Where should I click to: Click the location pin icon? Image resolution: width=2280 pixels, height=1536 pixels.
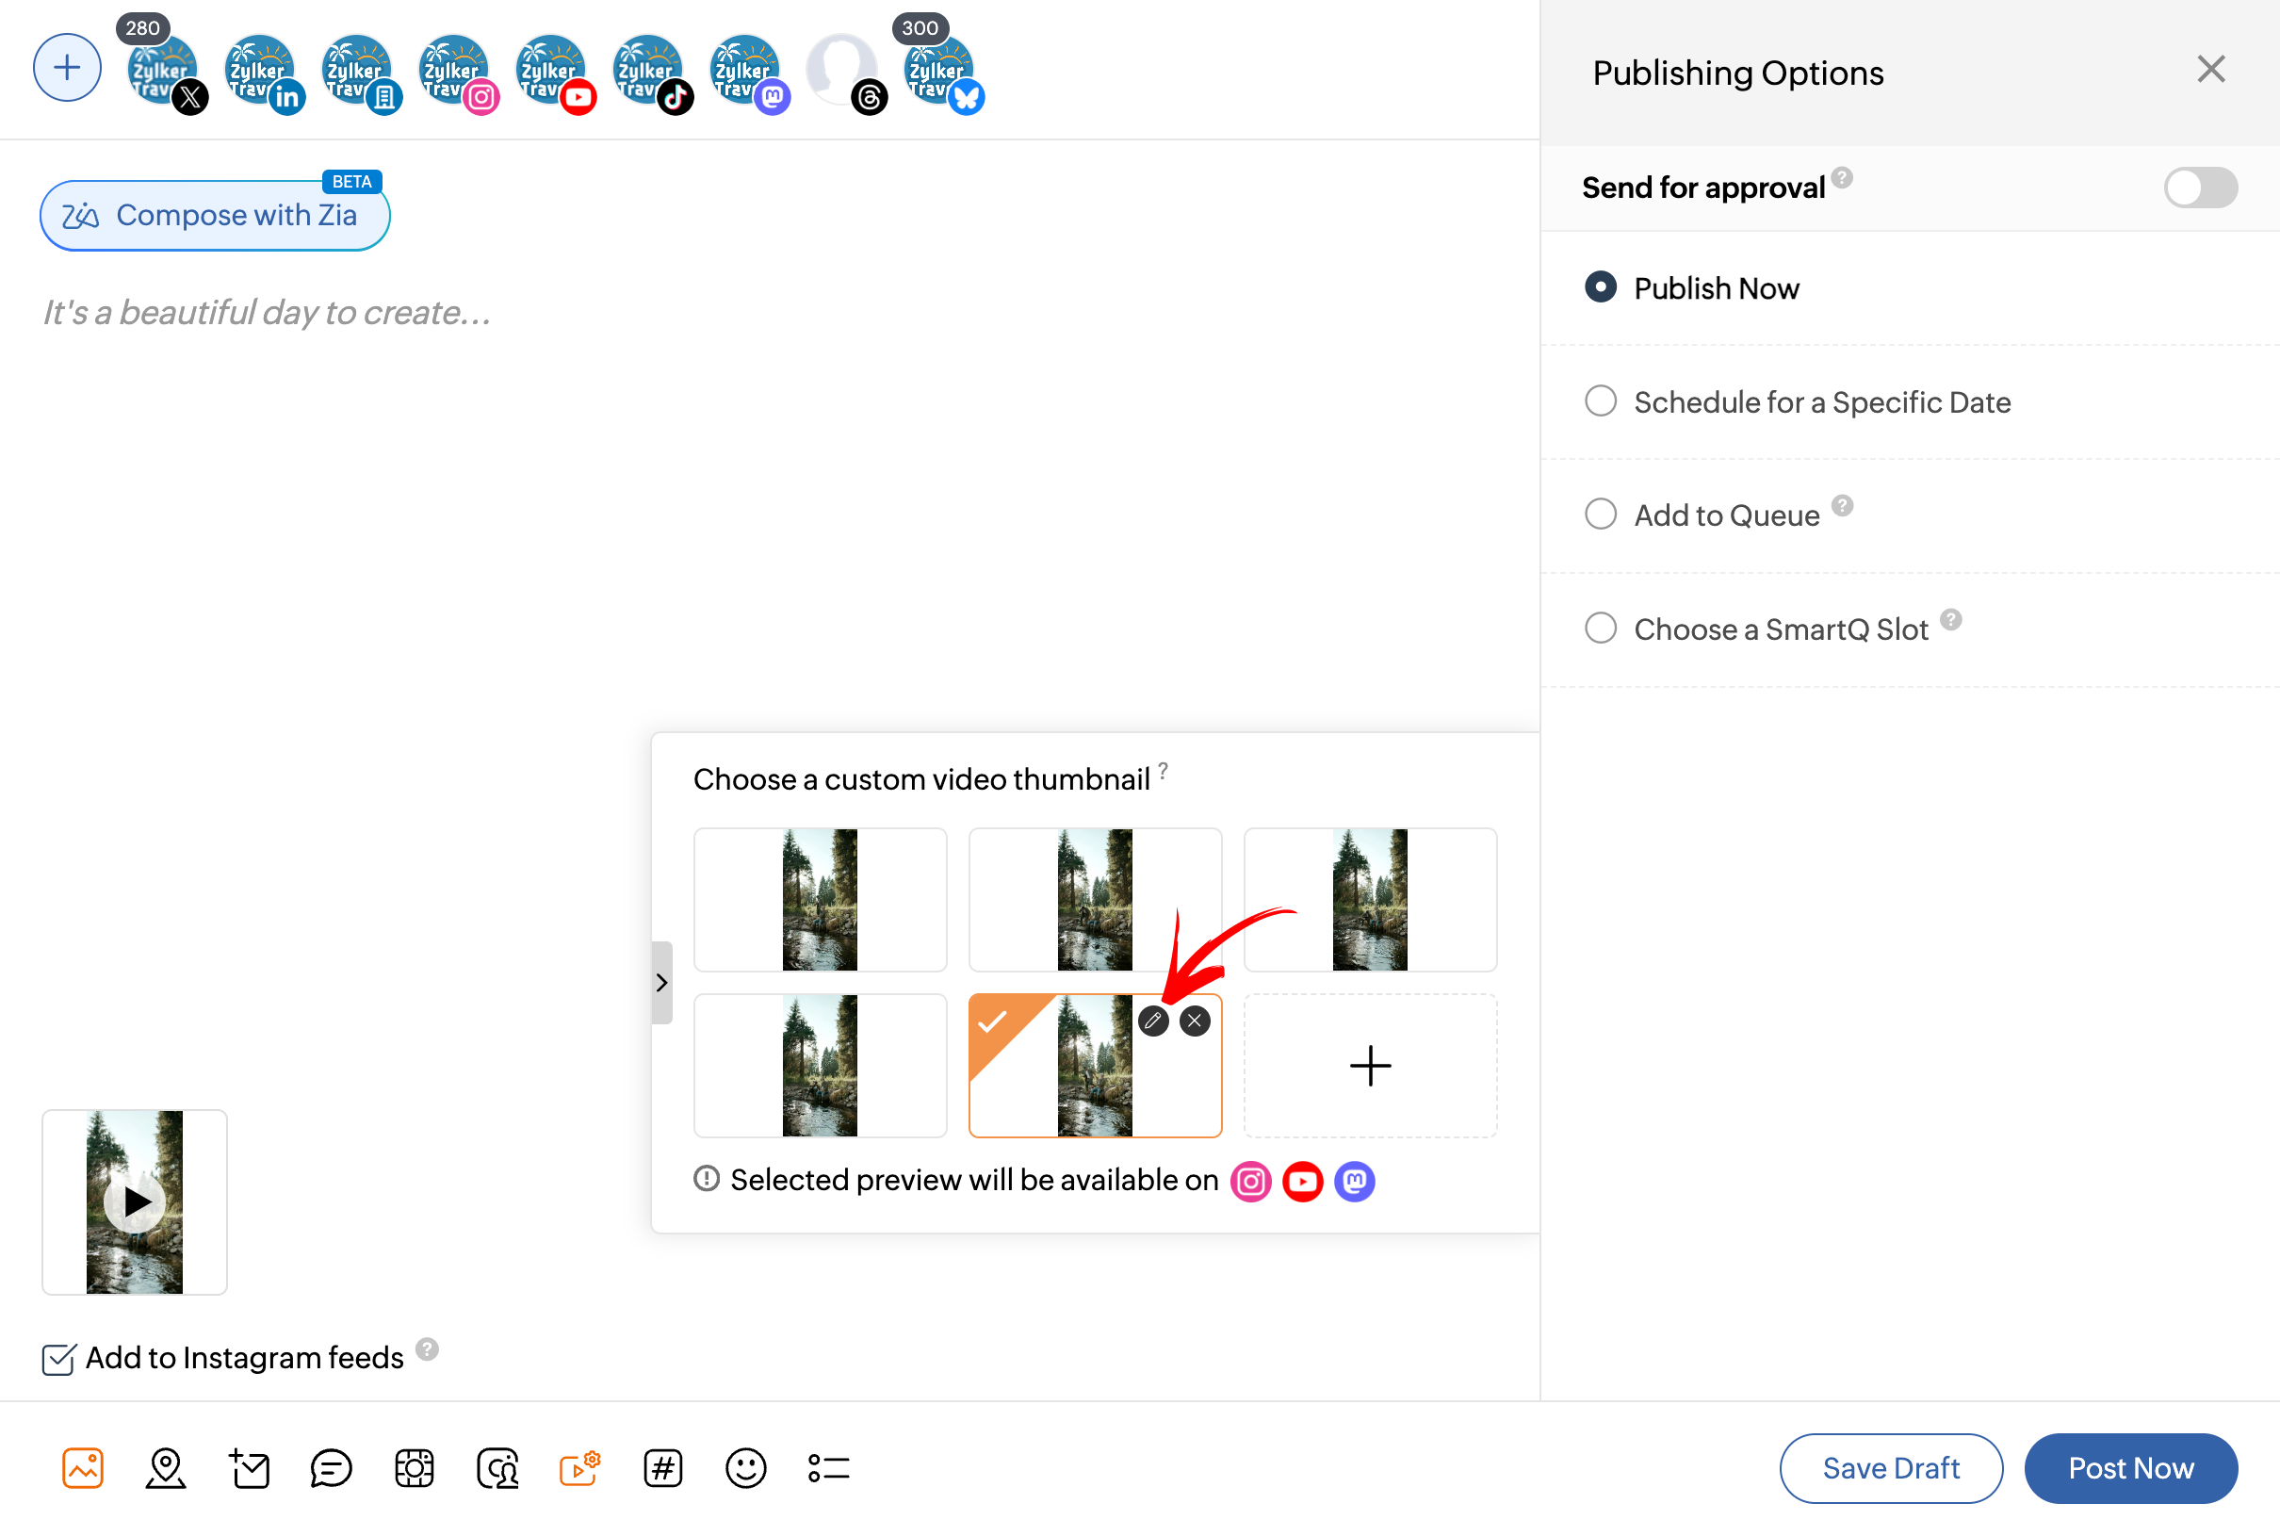tap(166, 1467)
